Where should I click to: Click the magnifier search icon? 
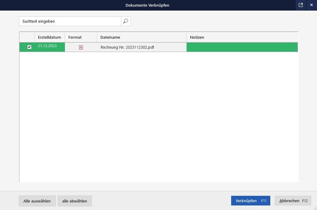[126, 21]
